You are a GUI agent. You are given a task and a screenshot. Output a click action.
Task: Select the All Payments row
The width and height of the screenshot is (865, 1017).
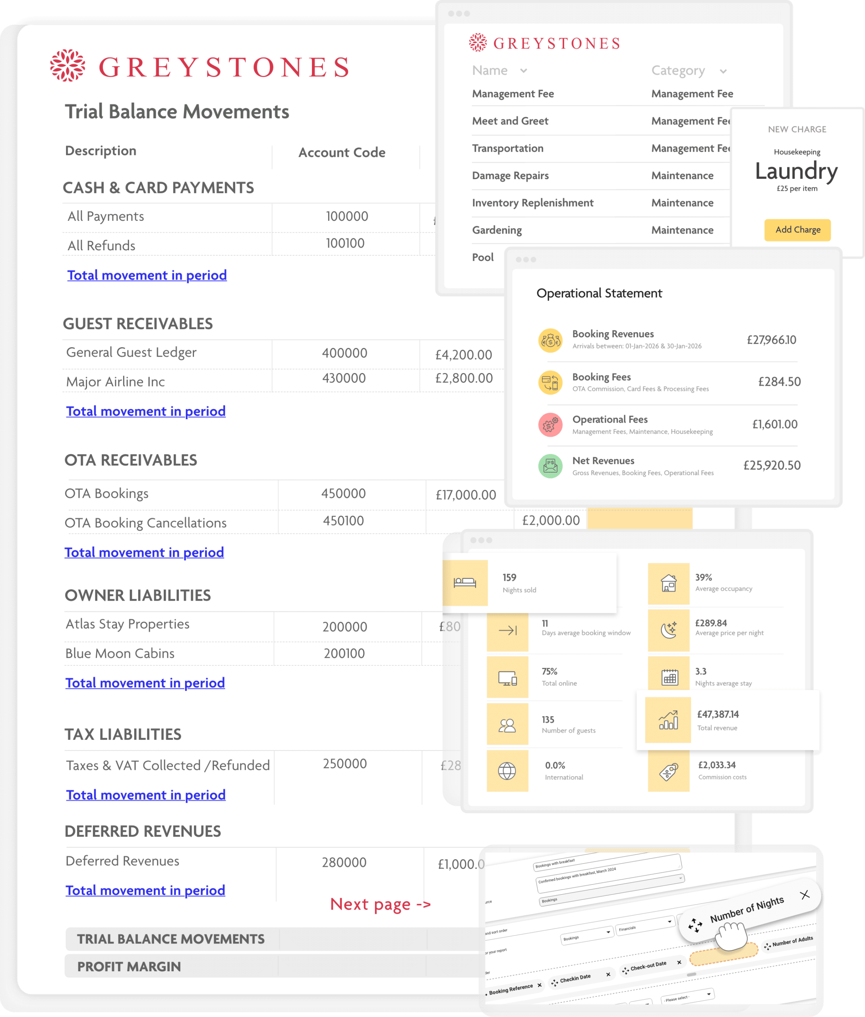(x=249, y=218)
